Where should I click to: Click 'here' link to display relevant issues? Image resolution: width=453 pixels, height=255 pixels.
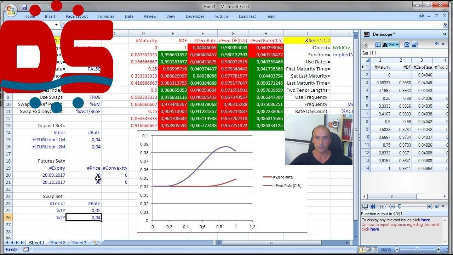[x=426, y=220]
